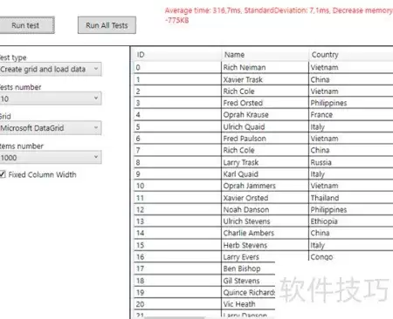Select the ID cell 20
Image resolution: width=393 pixels, height=319 pixels.
tap(177, 304)
